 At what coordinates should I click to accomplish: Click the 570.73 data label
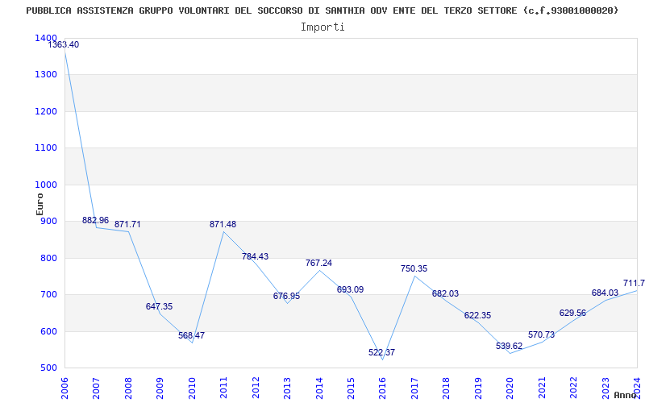(x=541, y=334)
